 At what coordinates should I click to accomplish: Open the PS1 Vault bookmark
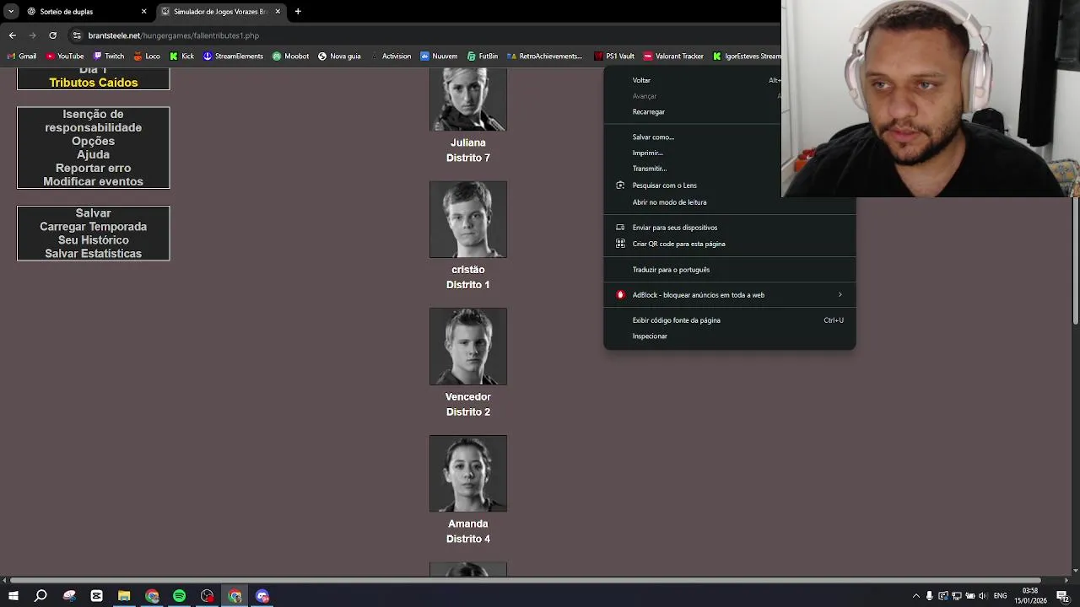[x=614, y=56]
